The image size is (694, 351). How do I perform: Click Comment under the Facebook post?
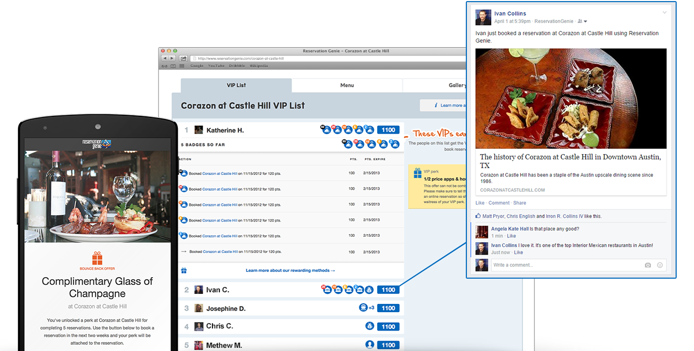[499, 203]
